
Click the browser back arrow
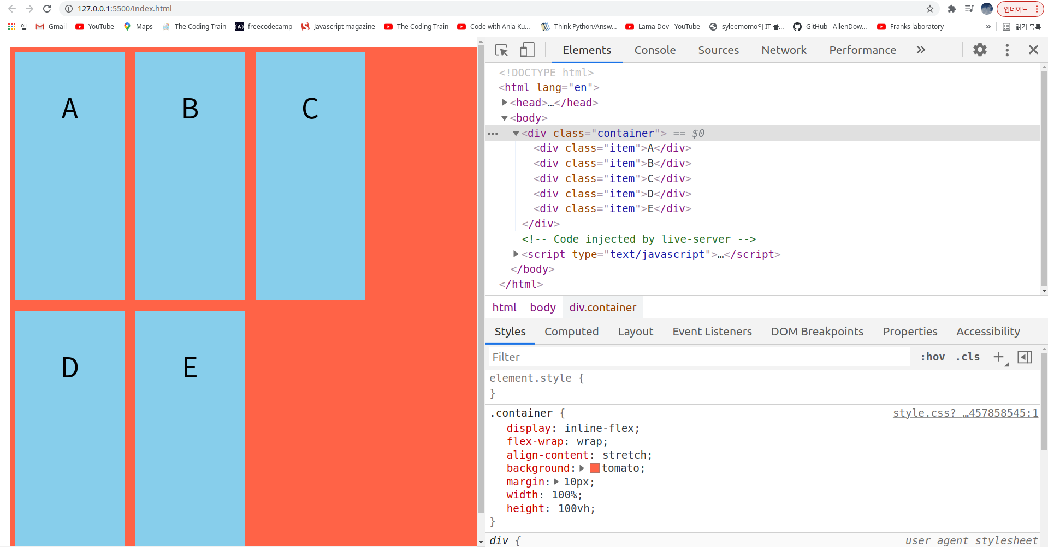(x=12, y=9)
